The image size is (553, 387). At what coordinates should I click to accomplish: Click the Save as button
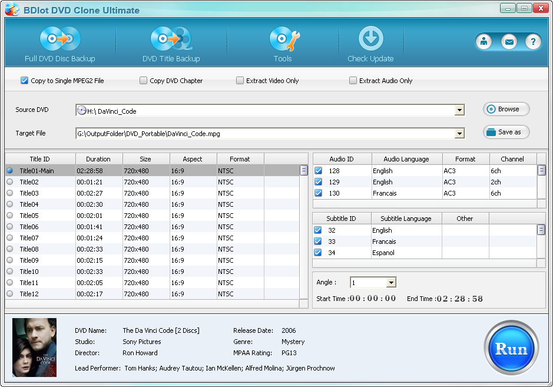coord(506,133)
